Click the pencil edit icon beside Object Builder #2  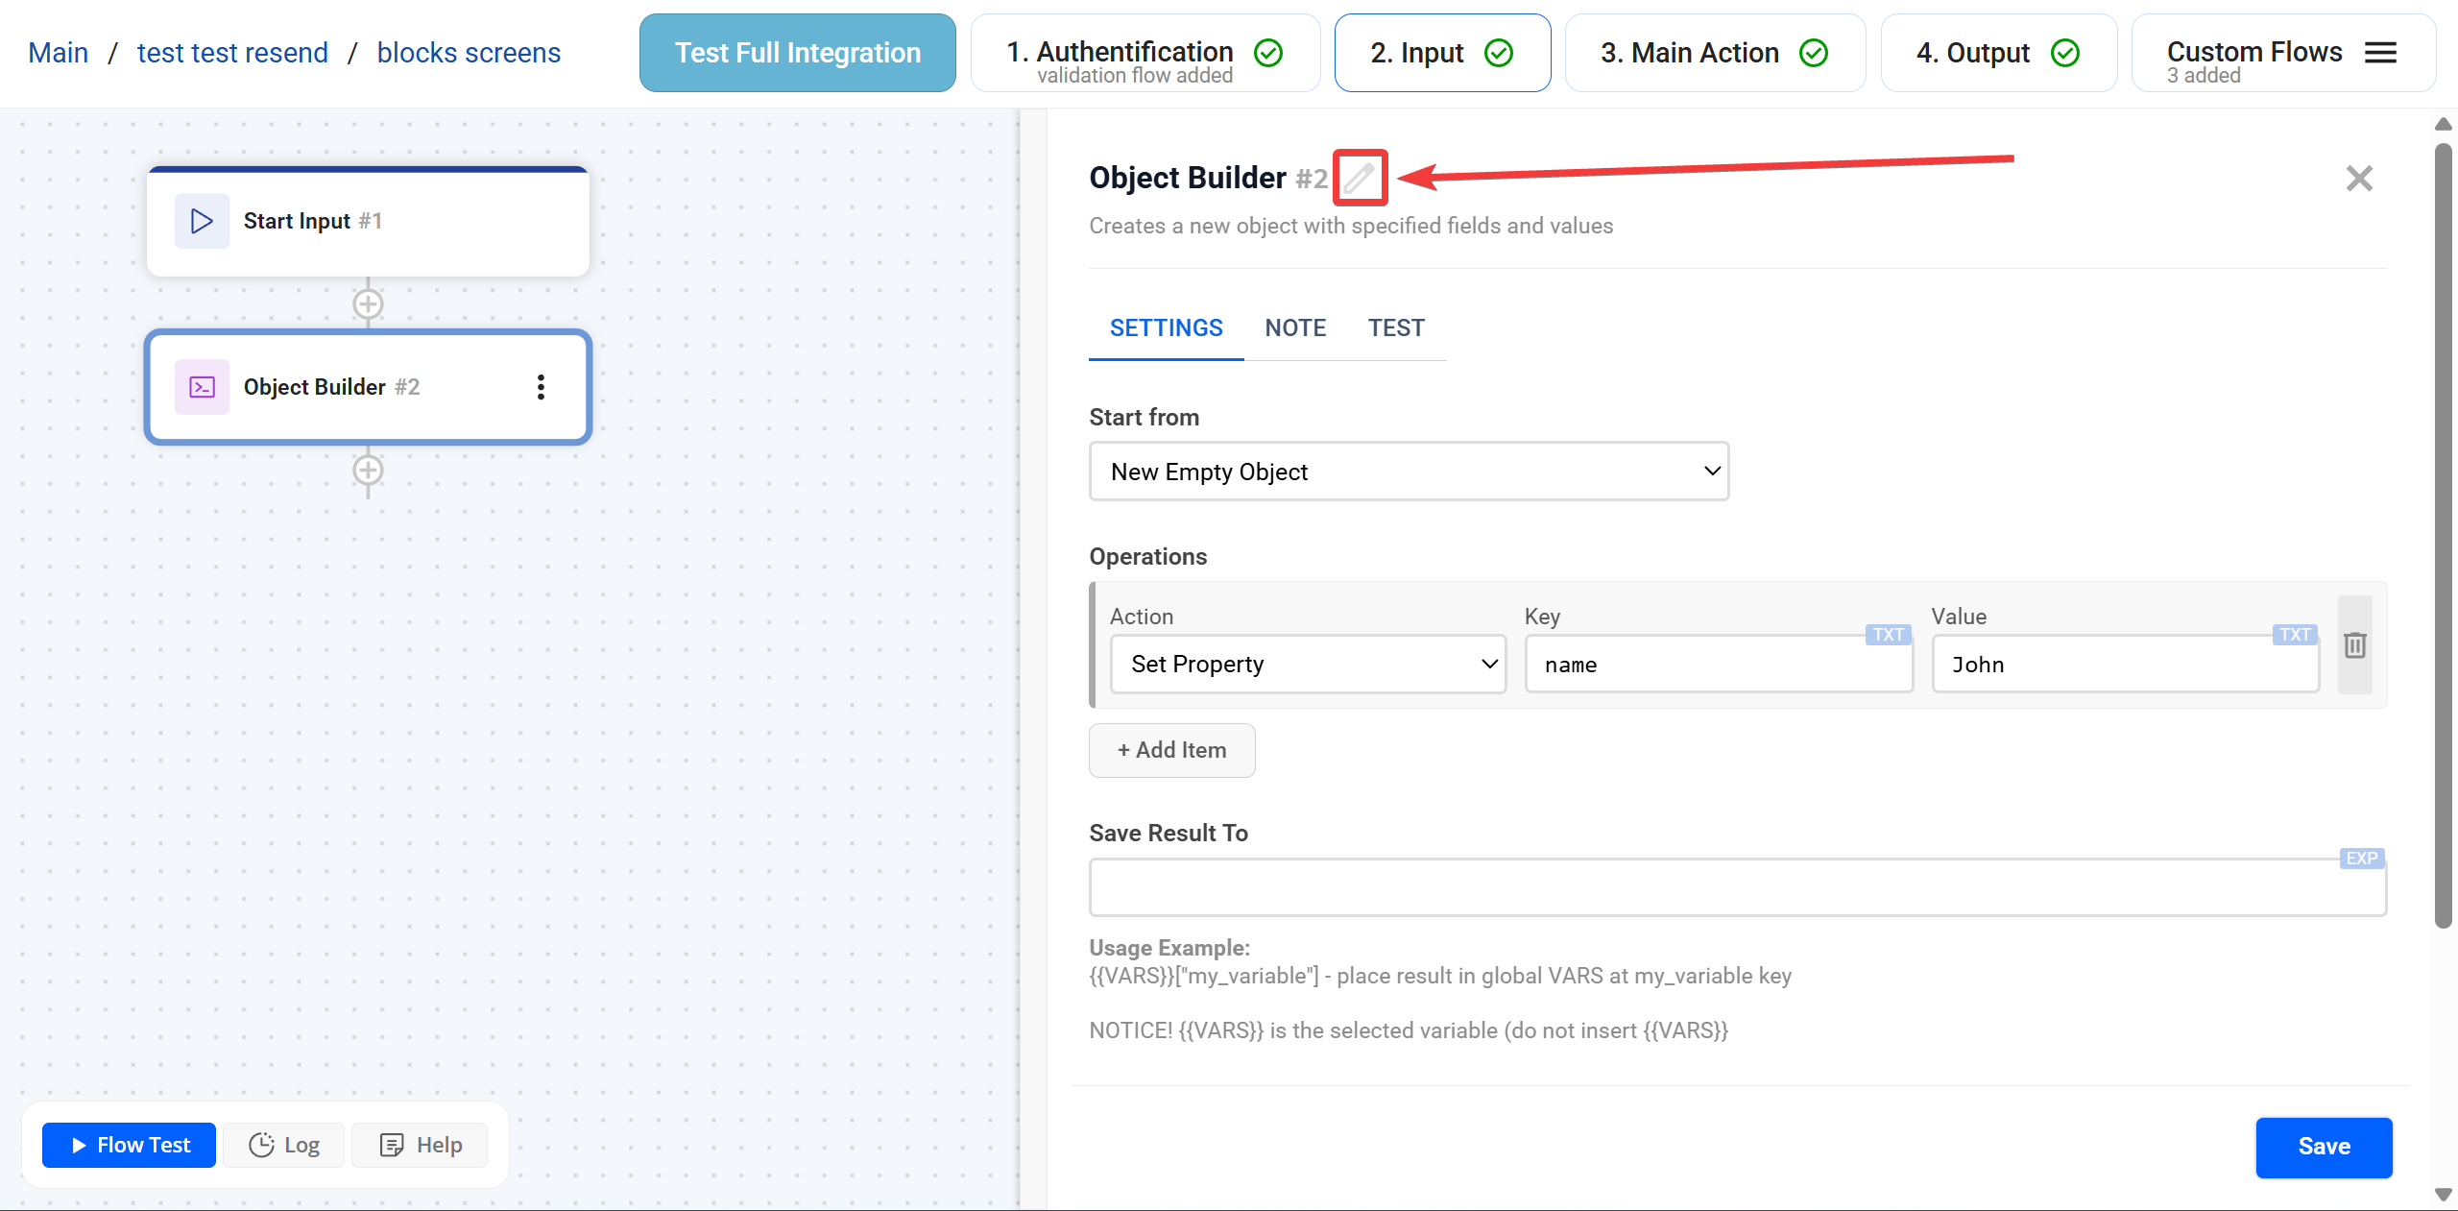click(1359, 178)
